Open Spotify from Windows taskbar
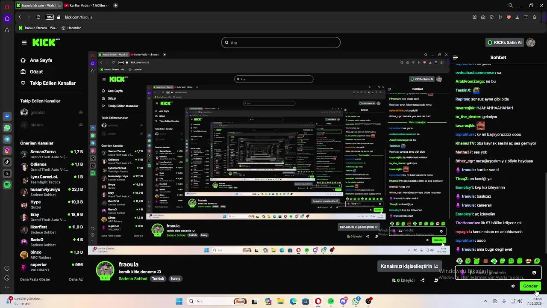Image resolution: width=547 pixels, height=308 pixels. [331, 301]
